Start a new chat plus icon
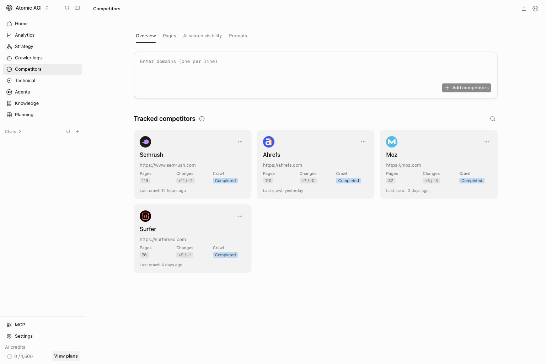This screenshot has height=364, width=546. click(x=77, y=132)
